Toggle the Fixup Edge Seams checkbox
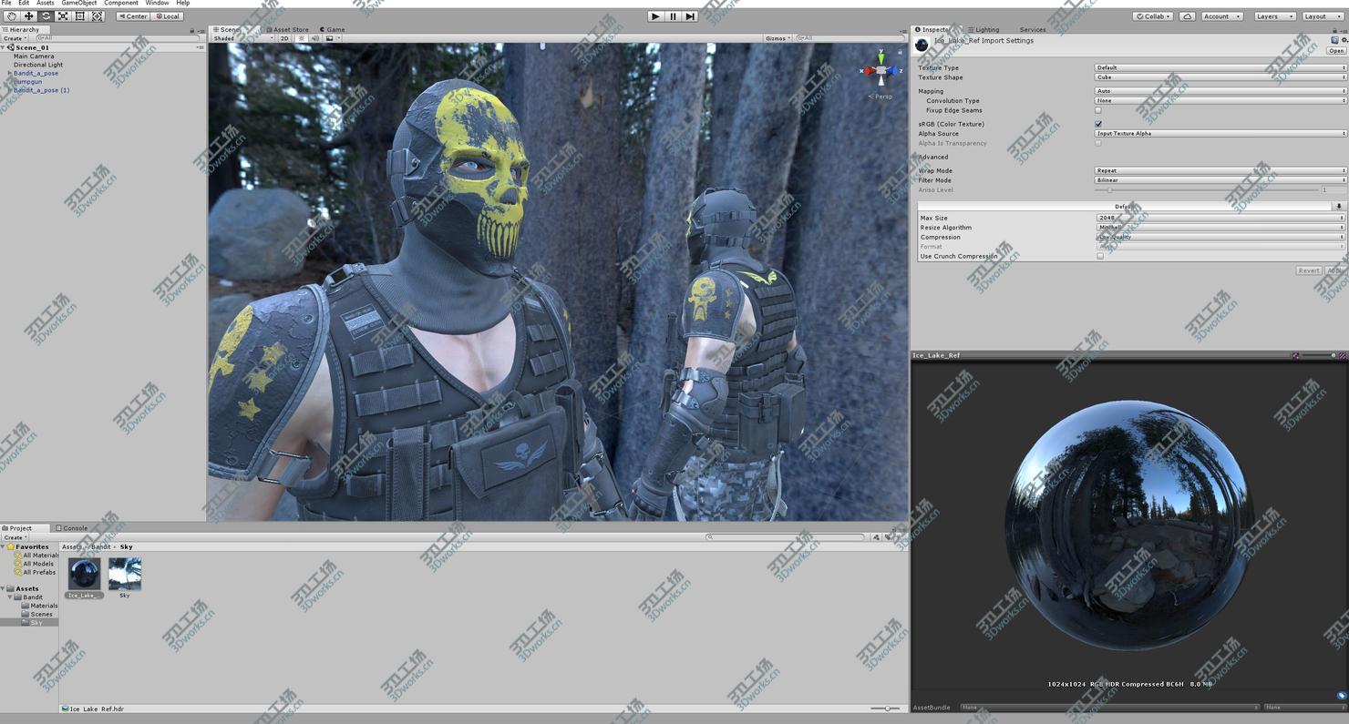1349x724 pixels. point(1098,110)
